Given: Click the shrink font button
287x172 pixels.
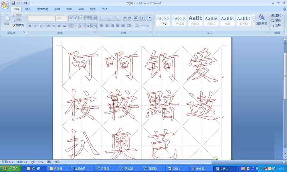Looking at the screenshot, I should [76, 18].
